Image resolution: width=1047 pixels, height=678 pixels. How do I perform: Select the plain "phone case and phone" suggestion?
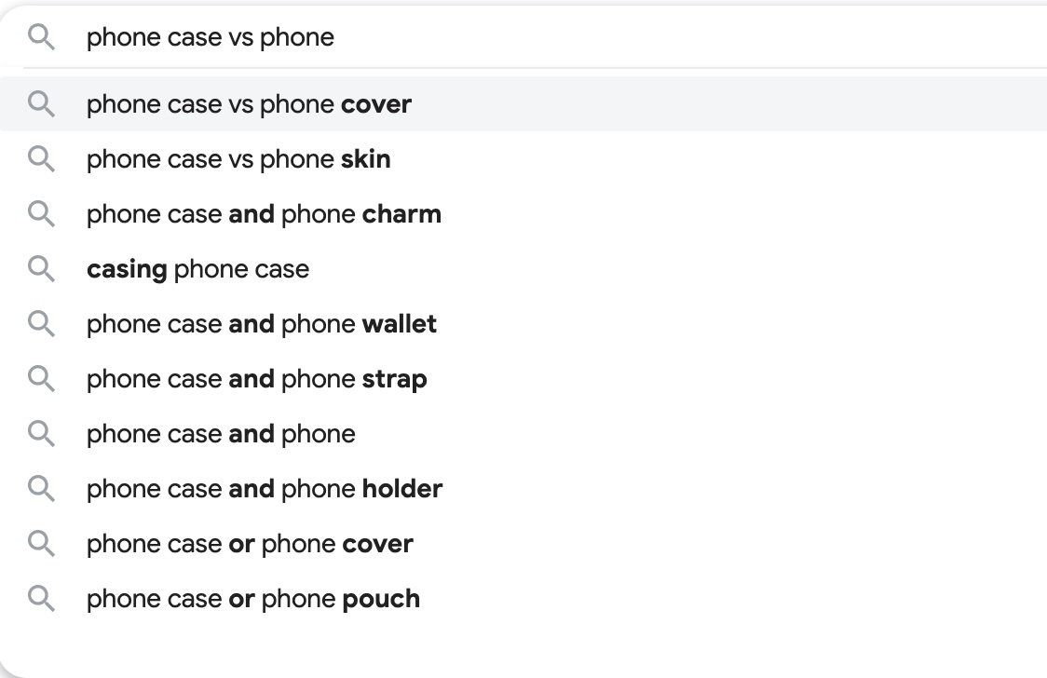pyautogui.click(x=221, y=434)
